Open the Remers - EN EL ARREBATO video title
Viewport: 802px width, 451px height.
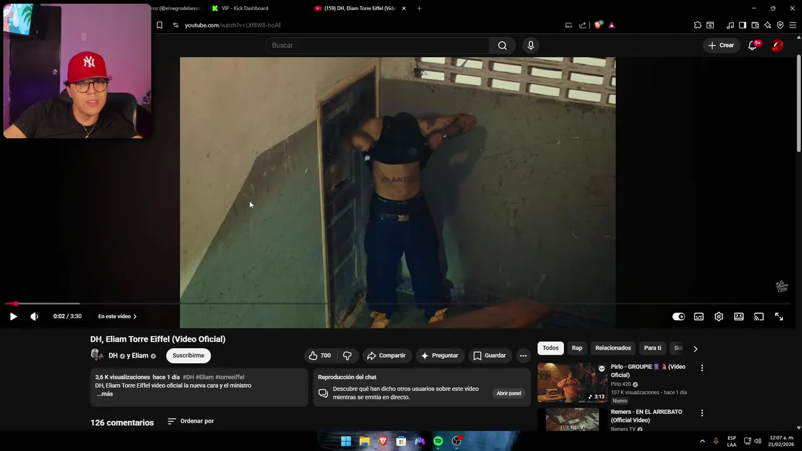click(x=647, y=416)
